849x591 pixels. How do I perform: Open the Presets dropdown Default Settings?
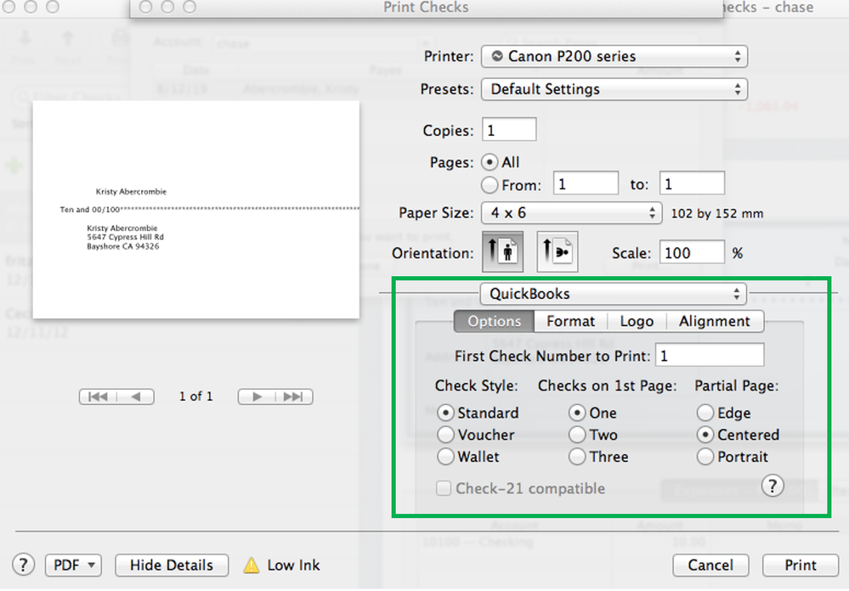[614, 89]
